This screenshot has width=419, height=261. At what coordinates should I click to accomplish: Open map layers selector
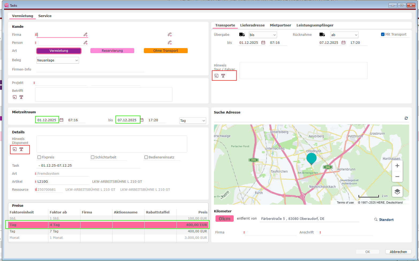(x=397, y=192)
